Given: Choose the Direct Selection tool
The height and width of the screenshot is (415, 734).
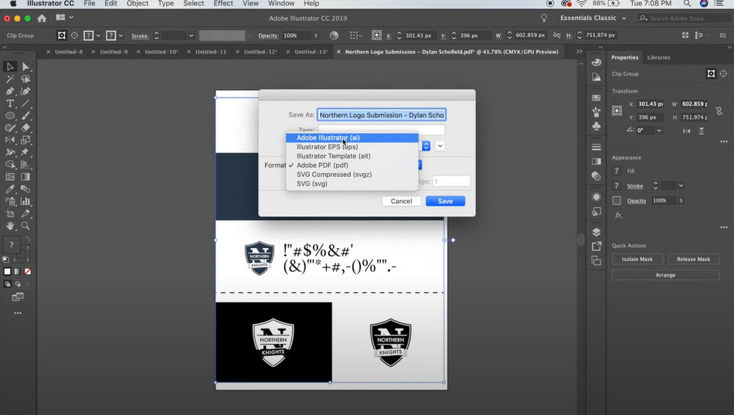Looking at the screenshot, I should click(x=25, y=67).
